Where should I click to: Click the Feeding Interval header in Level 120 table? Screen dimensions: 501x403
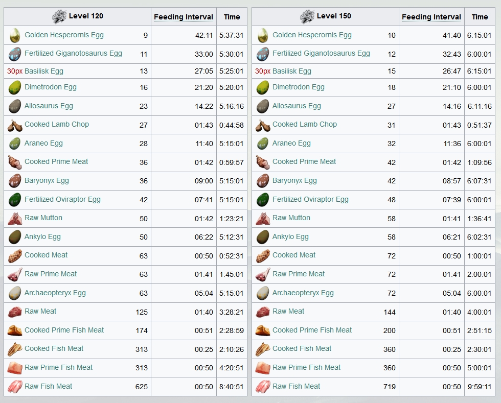pyautogui.click(x=184, y=17)
